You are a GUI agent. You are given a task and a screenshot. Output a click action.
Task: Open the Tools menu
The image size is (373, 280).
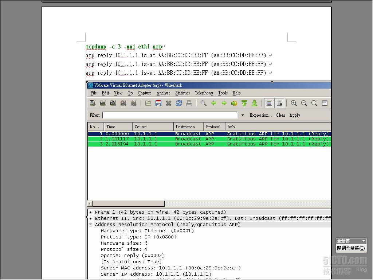point(223,93)
